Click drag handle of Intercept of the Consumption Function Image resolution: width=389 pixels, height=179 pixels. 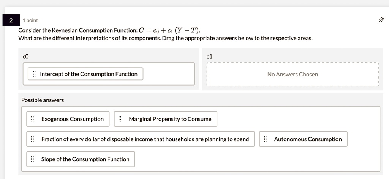[34, 74]
